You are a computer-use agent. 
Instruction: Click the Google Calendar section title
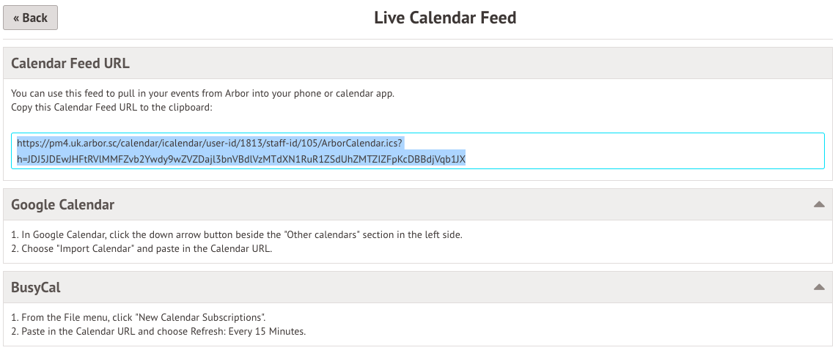(63, 205)
